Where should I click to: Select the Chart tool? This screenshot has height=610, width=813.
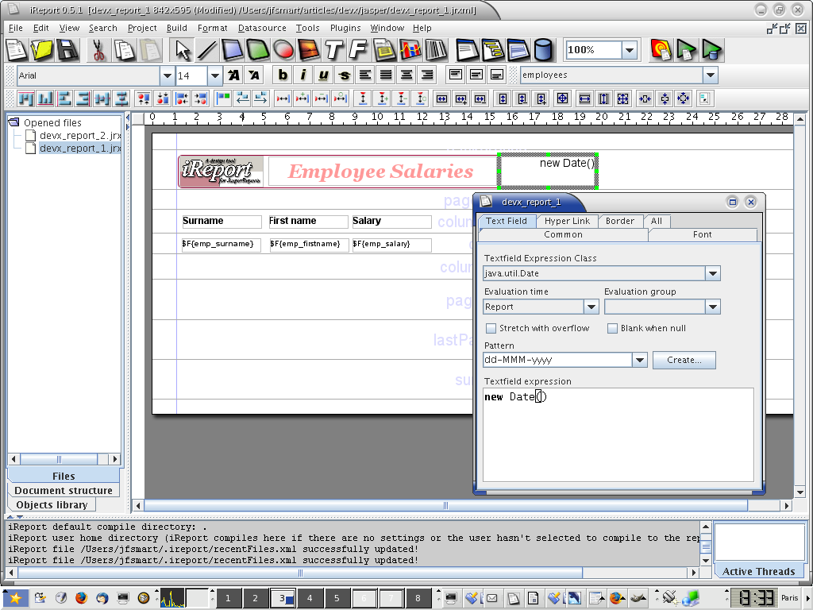(410, 50)
